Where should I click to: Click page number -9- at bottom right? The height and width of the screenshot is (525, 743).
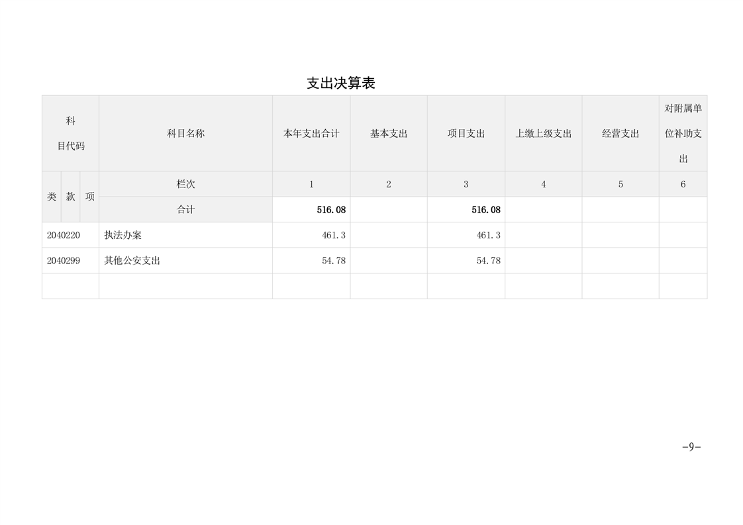click(x=691, y=447)
